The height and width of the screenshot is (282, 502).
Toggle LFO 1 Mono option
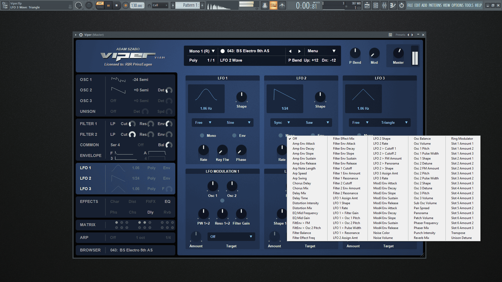pos(208,136)
